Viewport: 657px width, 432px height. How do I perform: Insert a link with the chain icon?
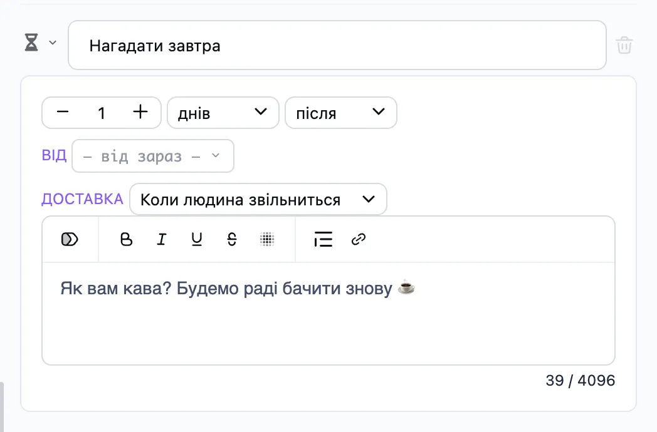coord(358,239)
